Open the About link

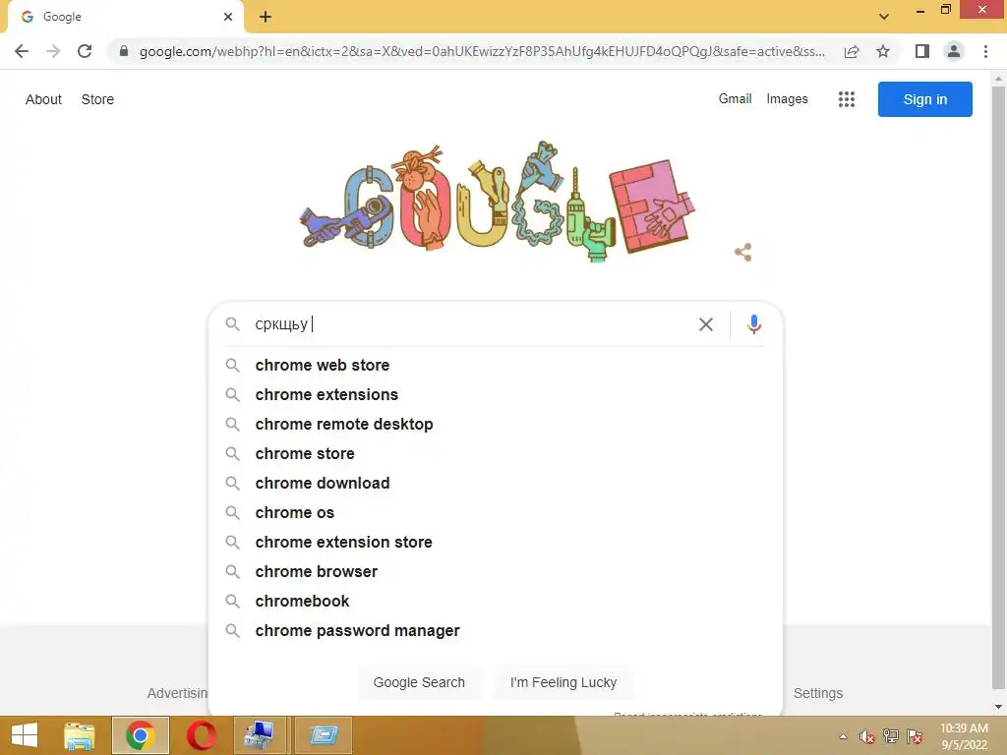click(43, 99)
